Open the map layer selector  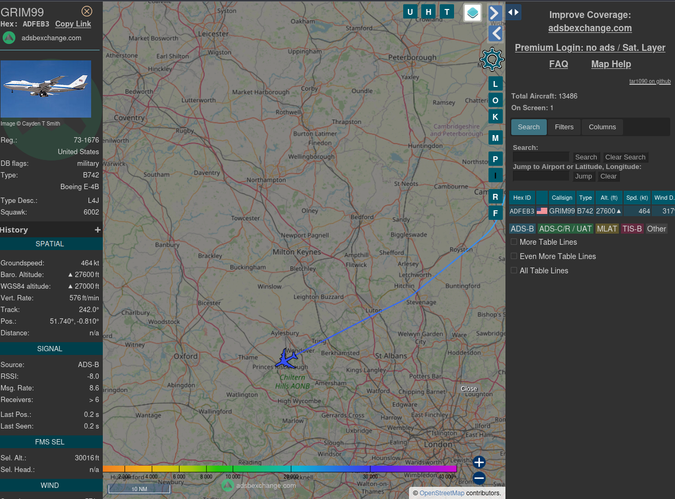pyautogui.click(x=473, y=13)
